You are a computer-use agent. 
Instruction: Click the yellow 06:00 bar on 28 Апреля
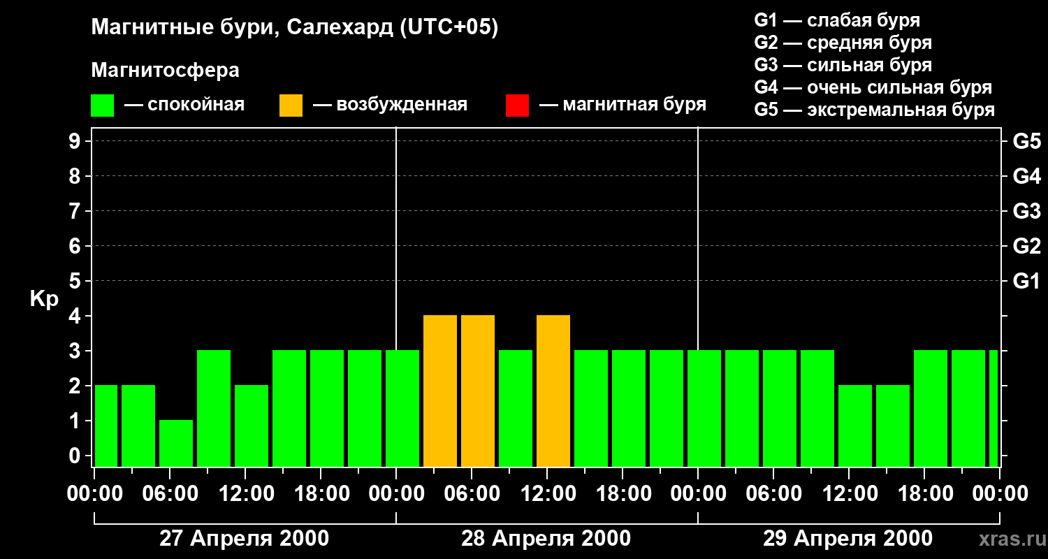pos(478,391)
